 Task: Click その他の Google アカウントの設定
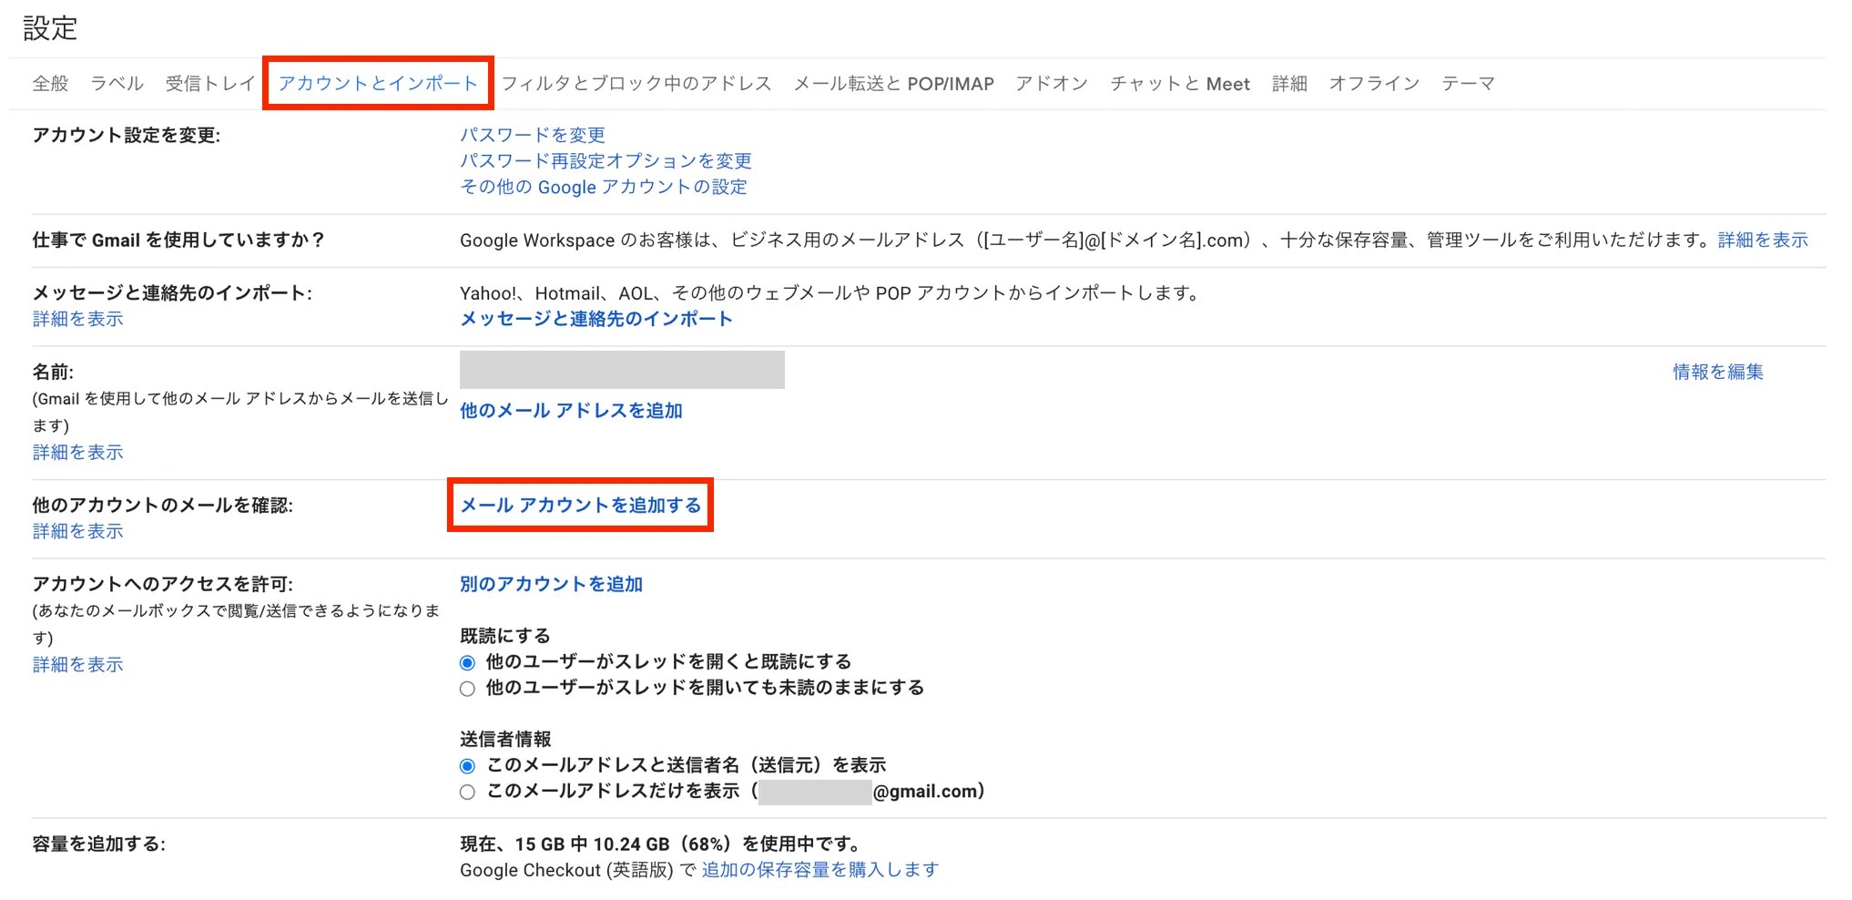click(604, 188)
